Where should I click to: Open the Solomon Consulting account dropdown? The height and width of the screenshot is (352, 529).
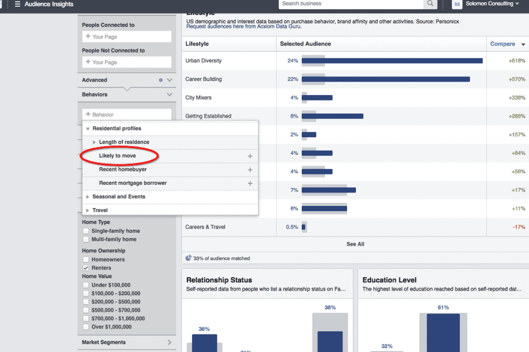(x=492, y=4)
